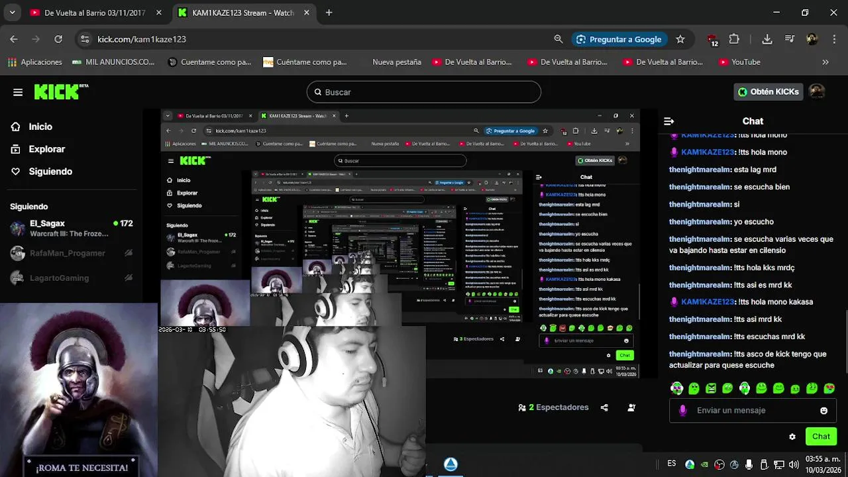This screenshot has width=848, height=477.
Task: Open Kick user avatar menu
Action: coord(818,92)
